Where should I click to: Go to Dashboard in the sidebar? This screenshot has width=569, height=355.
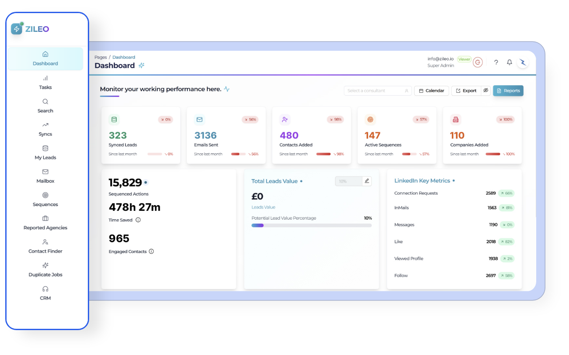45,59
